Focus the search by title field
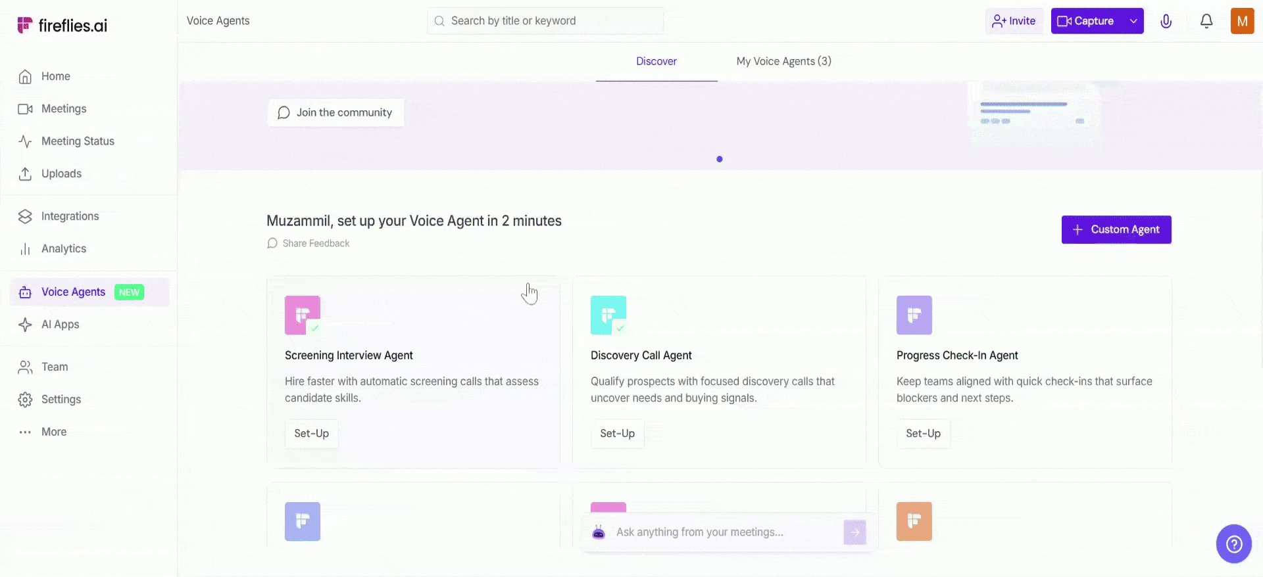Image resolution: width=1263 pixels, height=577 pixels. pos(545,21)
